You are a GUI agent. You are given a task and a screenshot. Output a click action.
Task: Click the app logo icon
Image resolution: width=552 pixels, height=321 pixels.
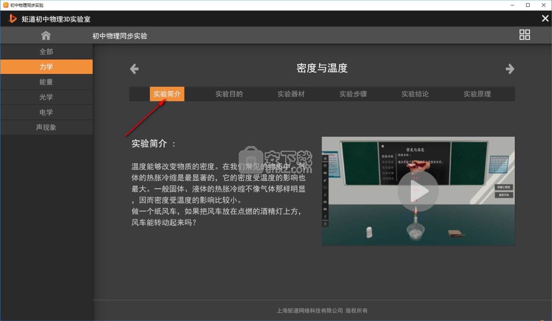pyautogui.click(x=12, y=19)
